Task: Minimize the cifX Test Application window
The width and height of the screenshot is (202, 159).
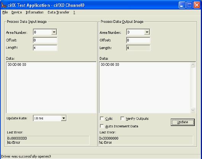Action: (x=182, y=5)
